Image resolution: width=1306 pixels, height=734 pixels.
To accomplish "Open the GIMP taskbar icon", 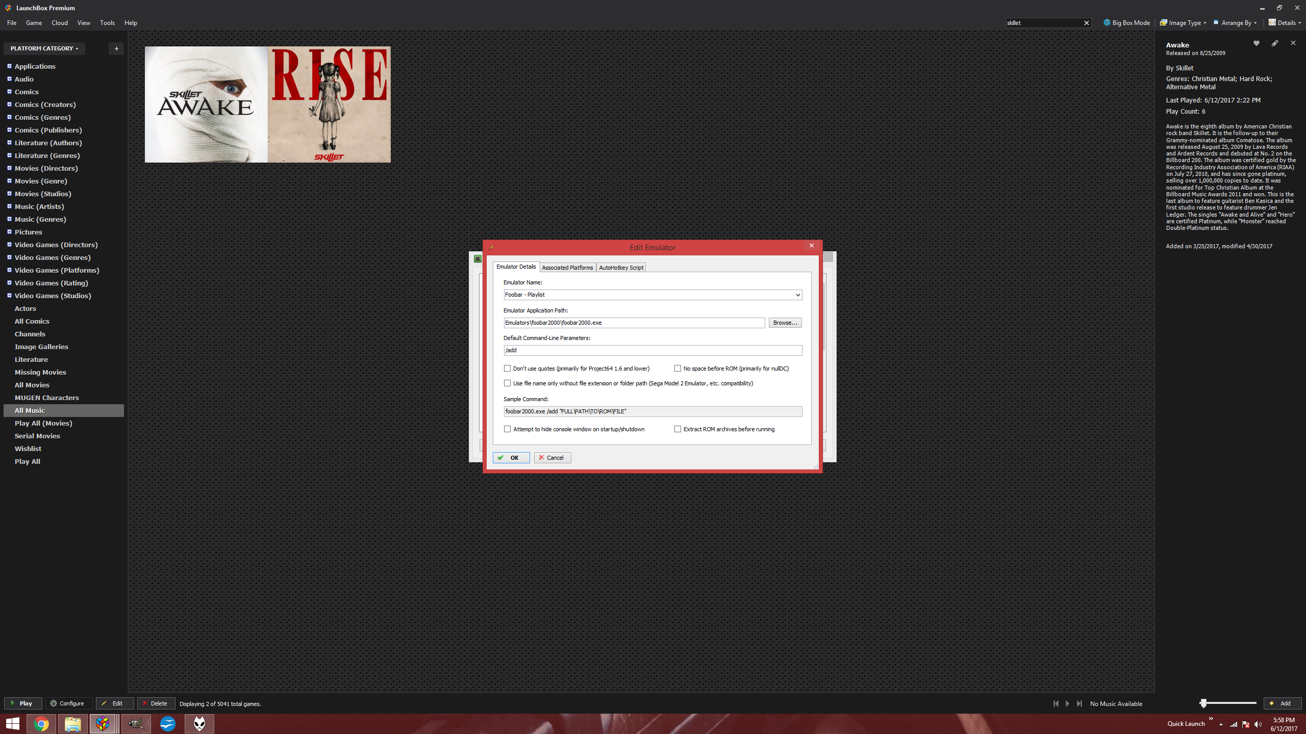I will [136, 724].
